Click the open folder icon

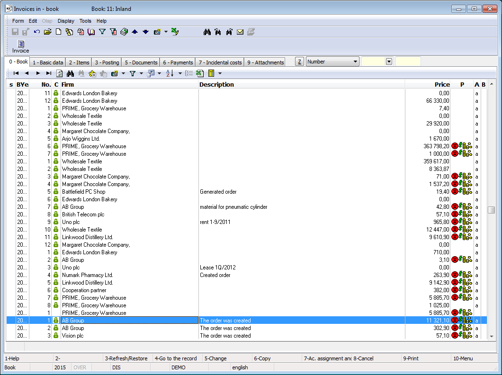(x=48, y=32)
